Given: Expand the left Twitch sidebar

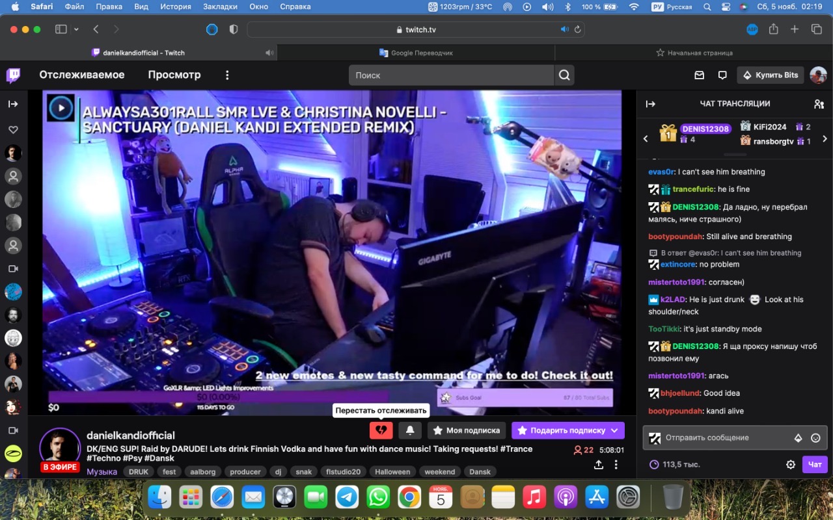Looking at the screenshot, I should coord(13,104).
